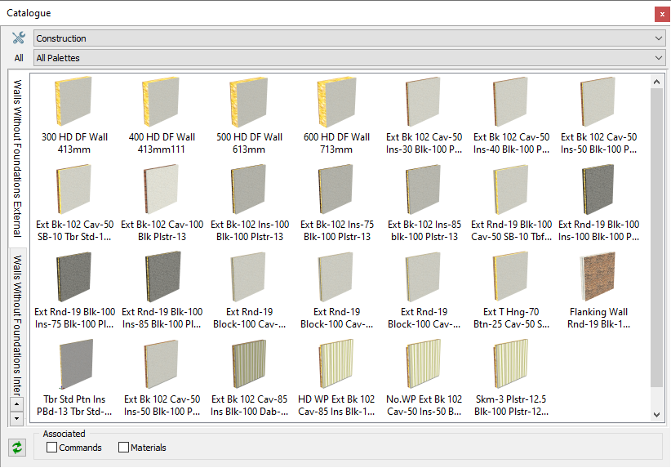Pick first-row Ext Bk 102 Cav-50 Ins-50 wall
This screenshot has height=468, width=671.
598,116
